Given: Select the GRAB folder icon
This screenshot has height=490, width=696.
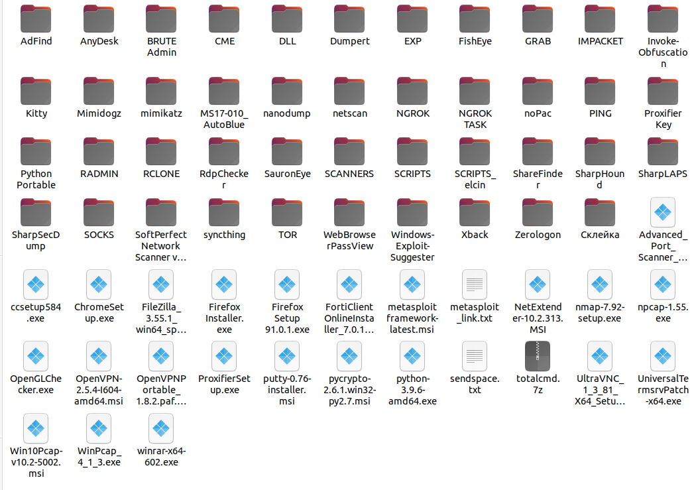Looking at the screenshot, I should tap(538, 19).
